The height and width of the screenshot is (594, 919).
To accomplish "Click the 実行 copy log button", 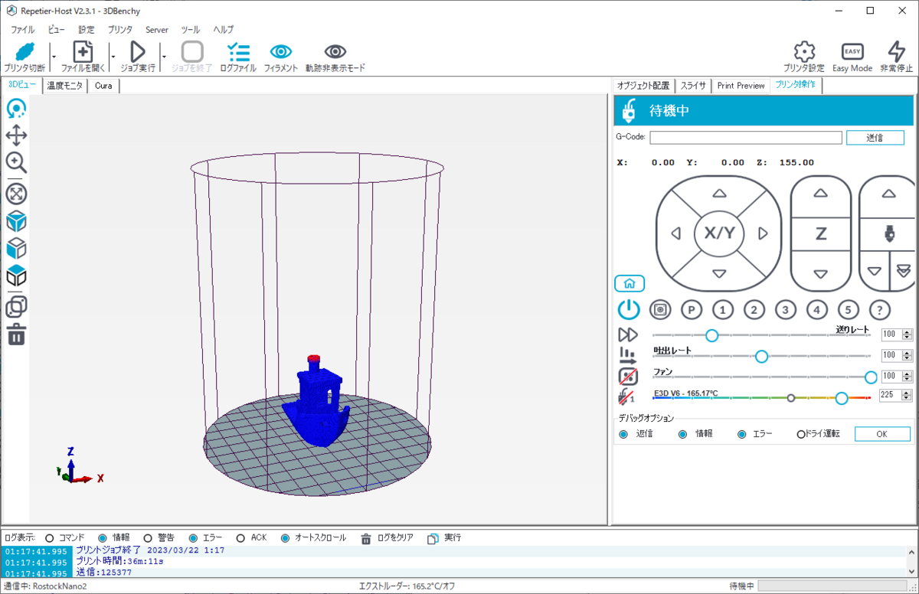I will point(445,537).
